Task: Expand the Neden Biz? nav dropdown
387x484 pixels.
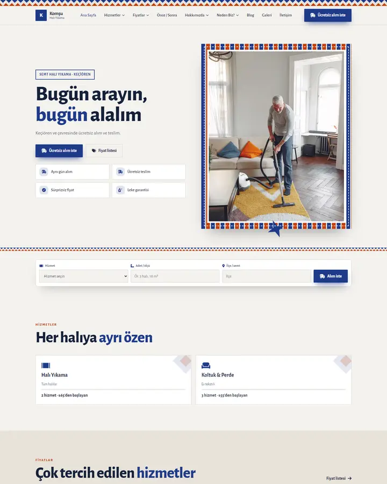Action: (x=227, y=15)
